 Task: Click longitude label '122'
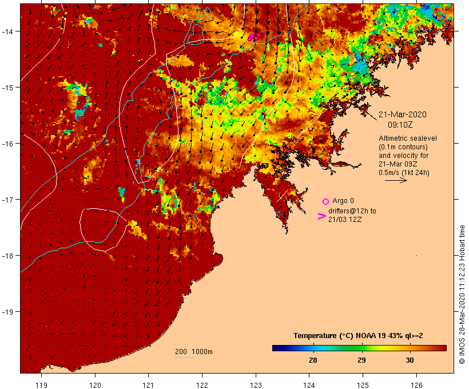click(202, 386)
